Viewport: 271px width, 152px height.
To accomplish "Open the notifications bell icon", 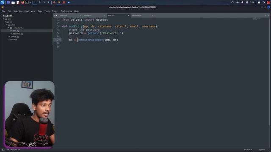I will [242, 3].
